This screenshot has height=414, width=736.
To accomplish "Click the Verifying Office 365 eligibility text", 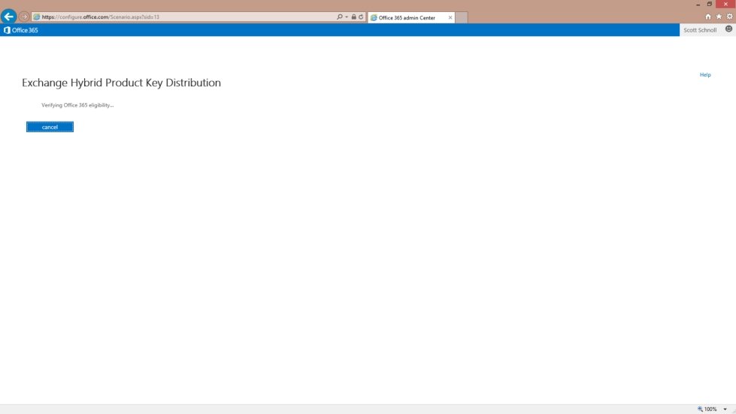I will pos(77,105).
